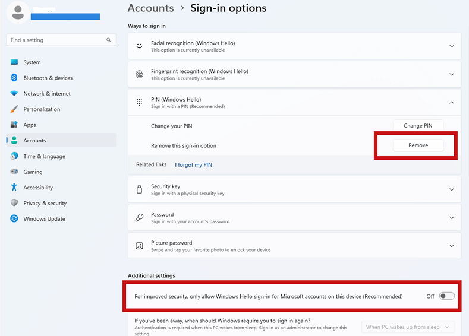Open 'When PC wakes up from sleep' dropdown

(x=408, y=327)
